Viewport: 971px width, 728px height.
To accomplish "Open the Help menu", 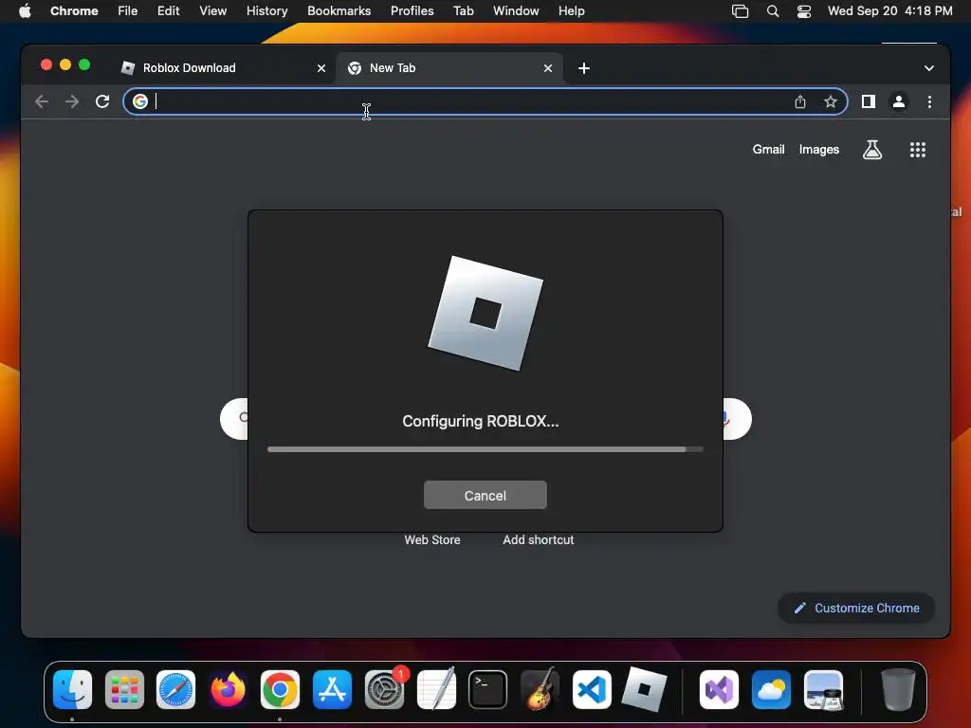I will coord(571,11).
